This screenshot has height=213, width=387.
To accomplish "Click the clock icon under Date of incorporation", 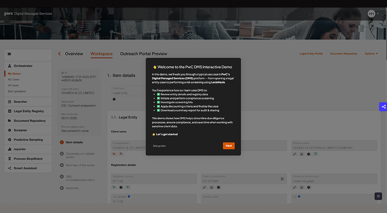I will 218,187.
